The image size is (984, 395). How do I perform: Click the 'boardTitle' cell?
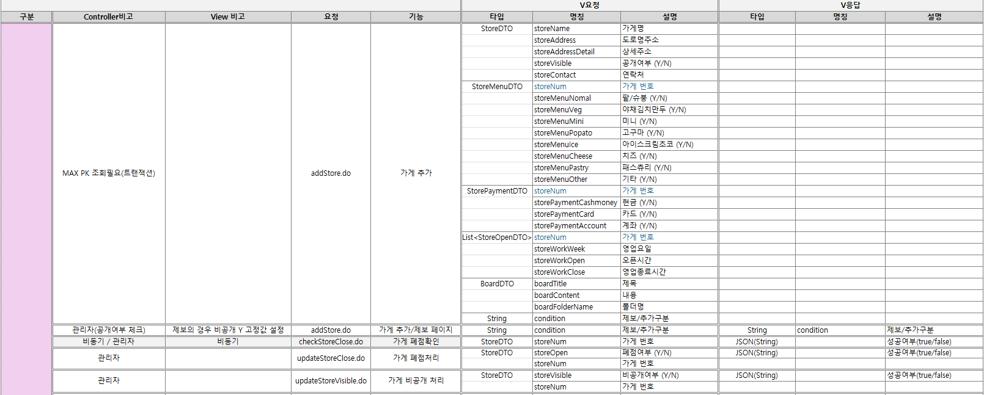pyautogui.click(x=576, y=284)
